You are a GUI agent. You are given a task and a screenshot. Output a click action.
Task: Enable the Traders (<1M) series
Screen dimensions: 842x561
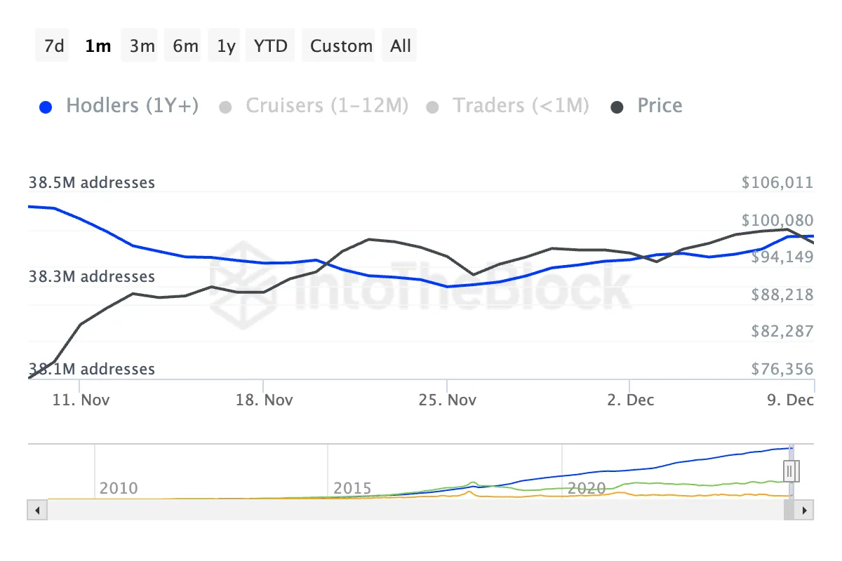pos(520,106)
